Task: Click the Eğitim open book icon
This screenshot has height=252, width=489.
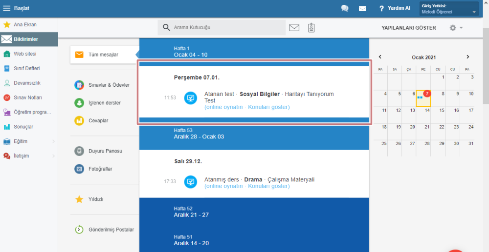Action: point(7,141)
